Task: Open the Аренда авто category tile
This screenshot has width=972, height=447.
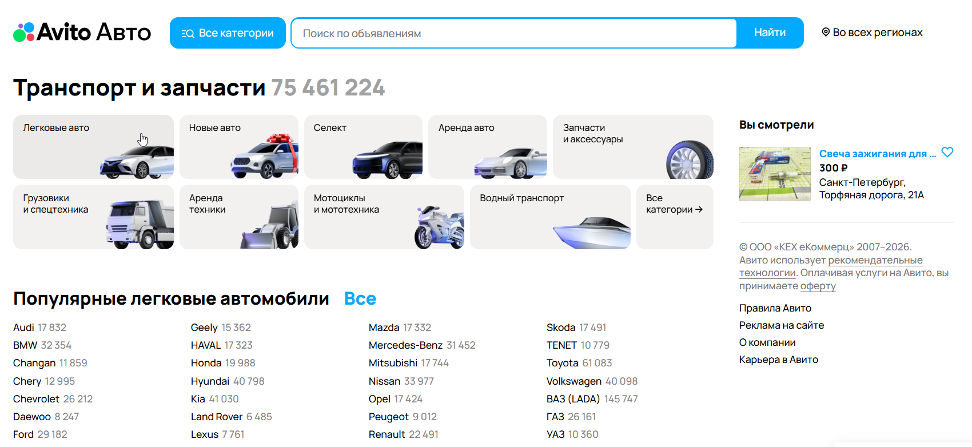Action: (x=488, y=147)
